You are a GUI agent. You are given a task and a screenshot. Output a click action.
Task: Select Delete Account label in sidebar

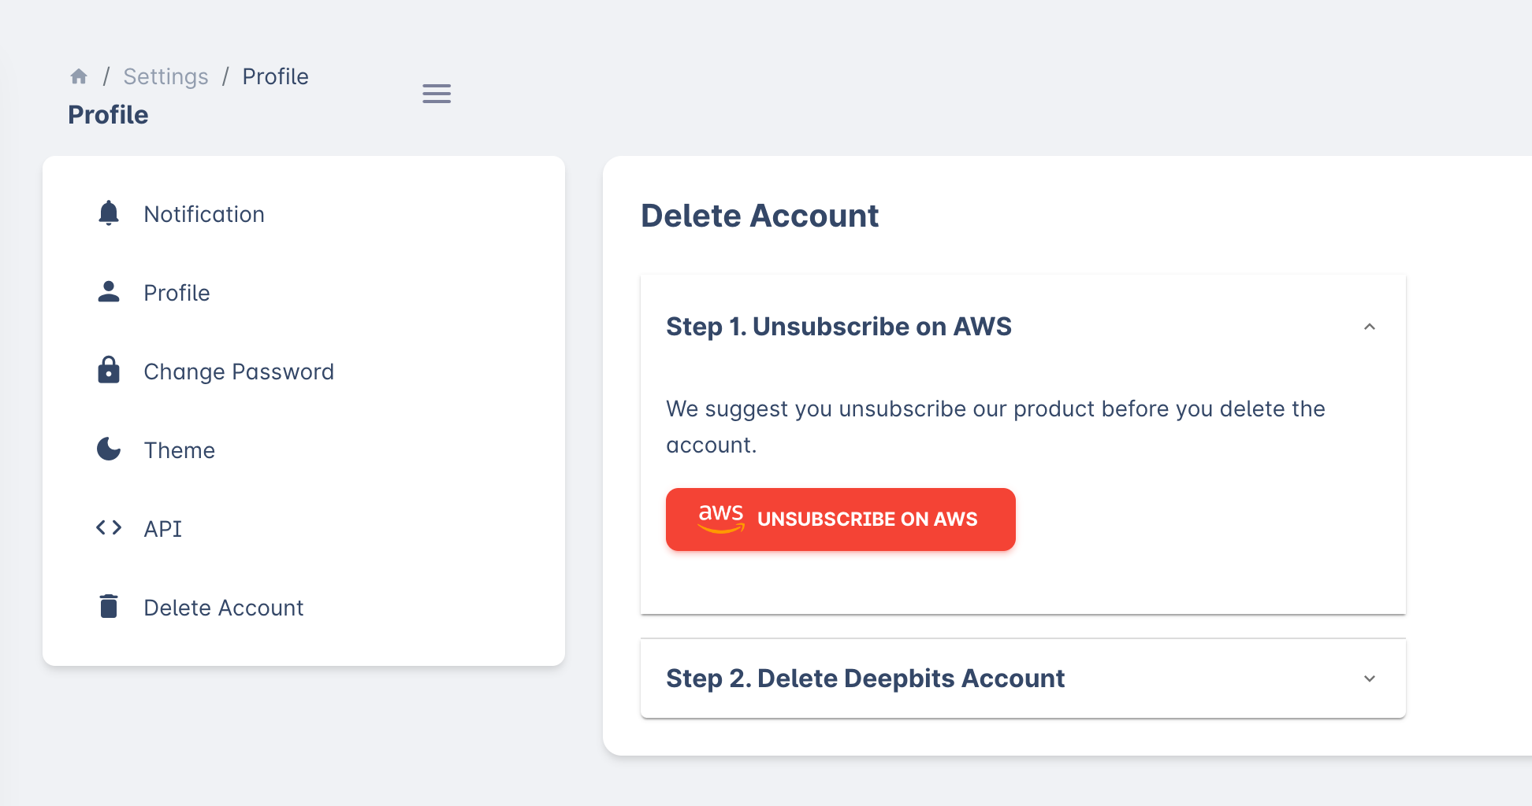click(x=224, y=608)
